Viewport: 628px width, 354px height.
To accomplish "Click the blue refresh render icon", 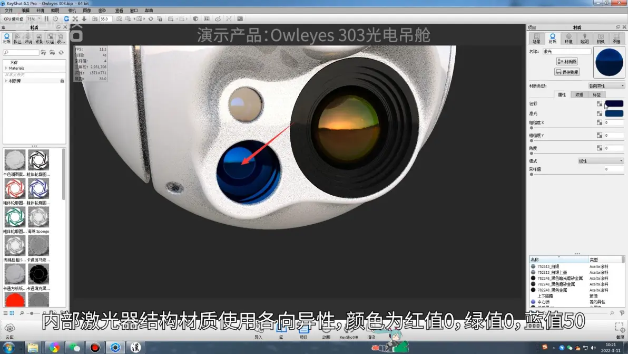I will 66,19.
